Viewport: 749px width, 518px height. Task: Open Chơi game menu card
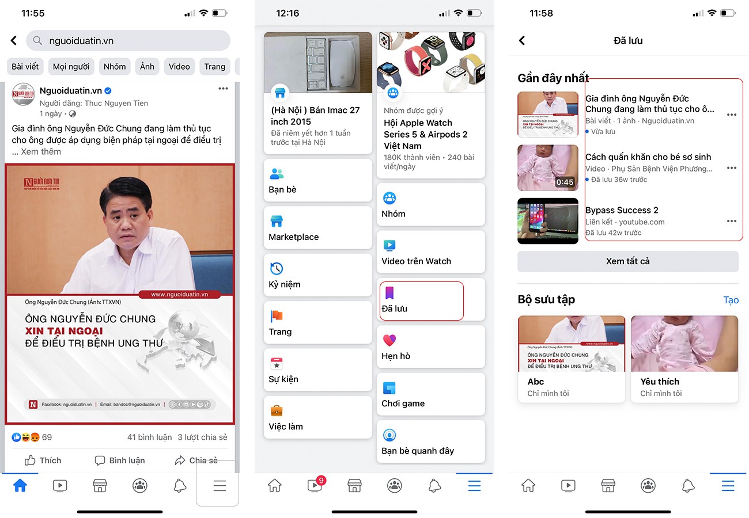tap(431, 394)
